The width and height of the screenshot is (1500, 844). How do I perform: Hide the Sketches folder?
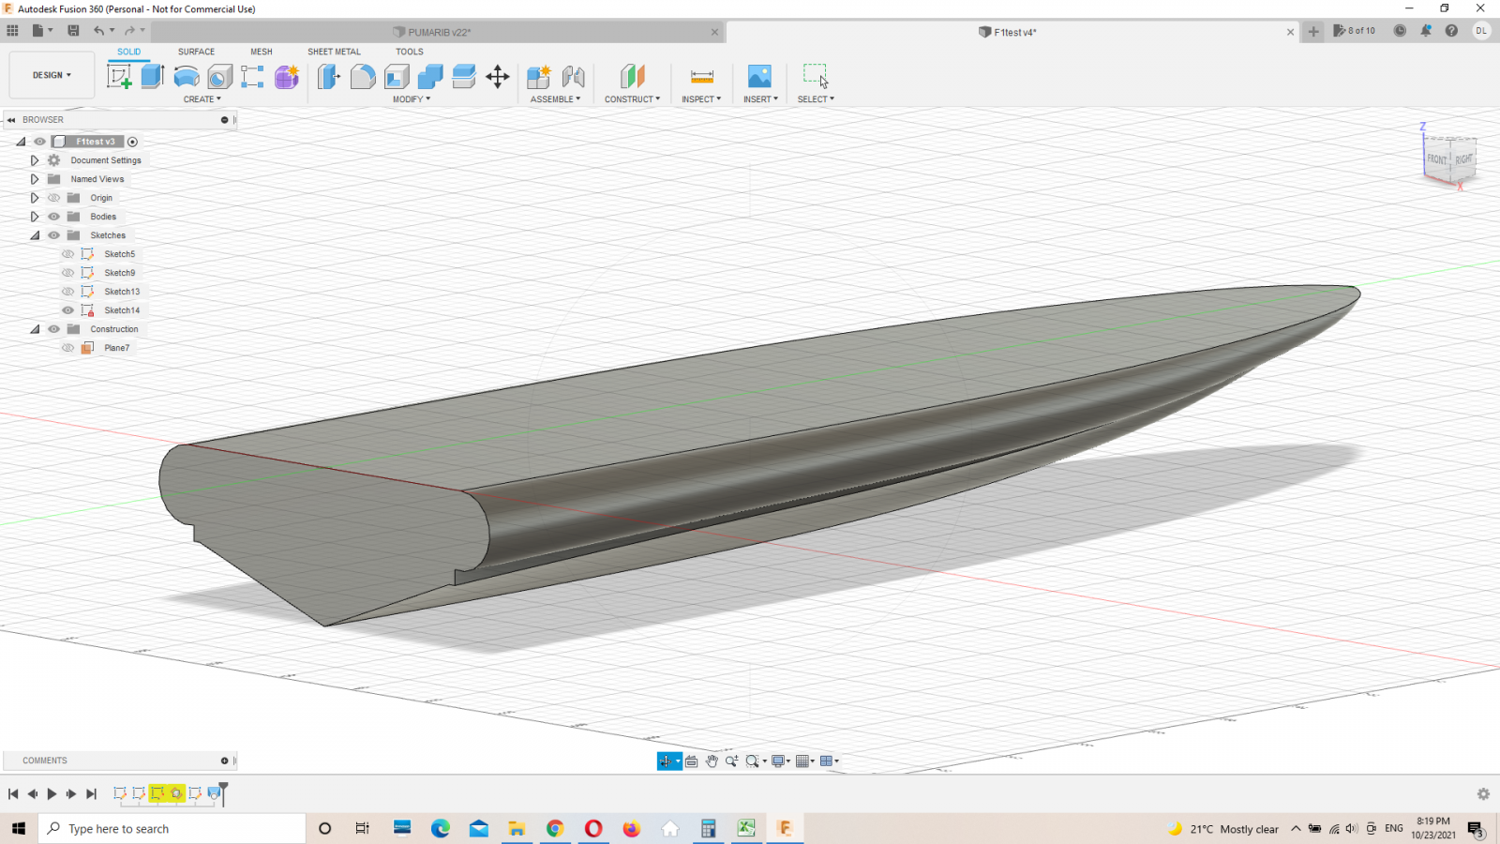[x=53, y=235]
